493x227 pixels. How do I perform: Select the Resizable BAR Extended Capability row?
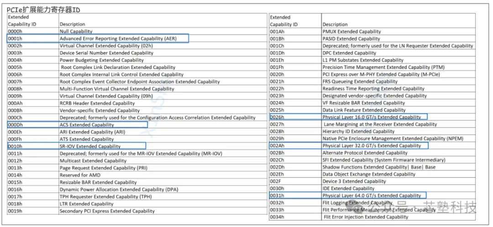click(x=98, y=182)
